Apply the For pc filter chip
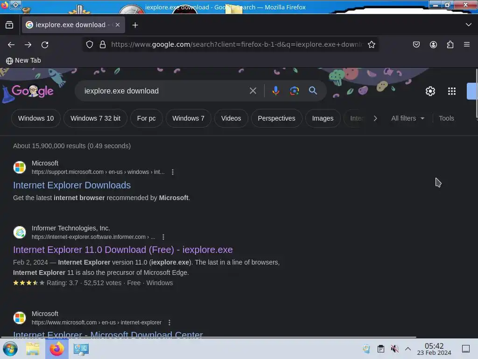Image resolution: width=478 pixels, height=359 pixels. 146,118
